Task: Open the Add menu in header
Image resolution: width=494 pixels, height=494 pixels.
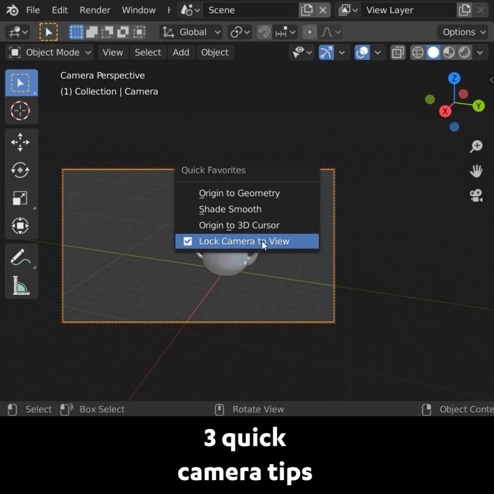Action: point(181,52)
